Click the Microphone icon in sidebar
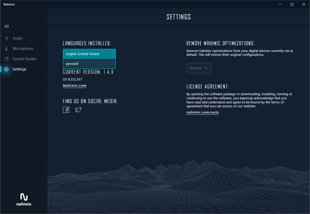 pos(7,49)
